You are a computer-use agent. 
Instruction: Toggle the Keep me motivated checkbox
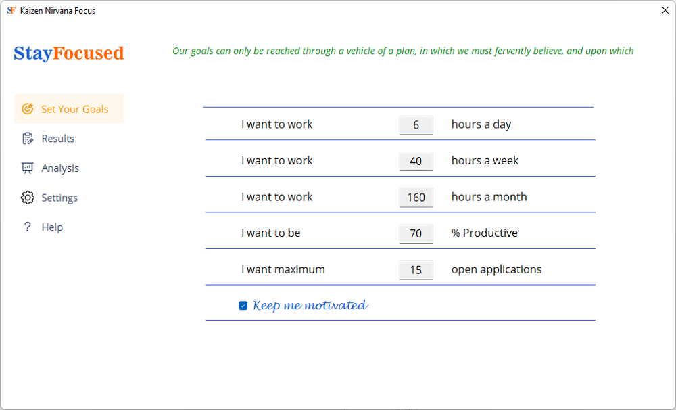(243, 306)
